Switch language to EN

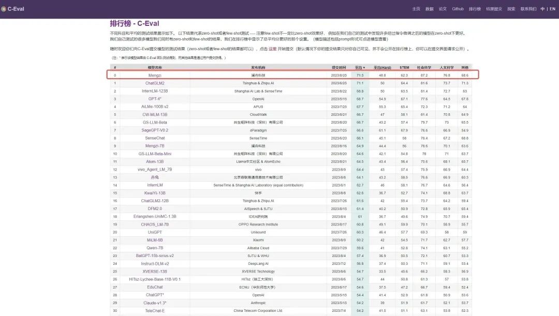pos(552,9)
